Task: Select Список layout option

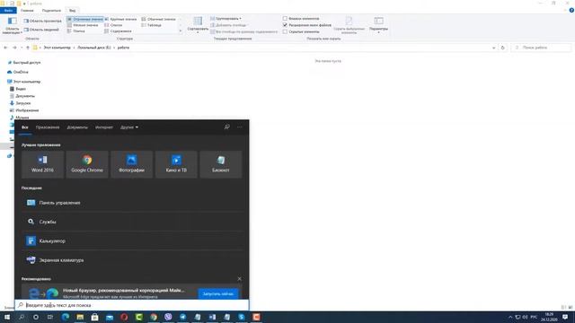Action: pyautogui.click(x=113, y=25)
